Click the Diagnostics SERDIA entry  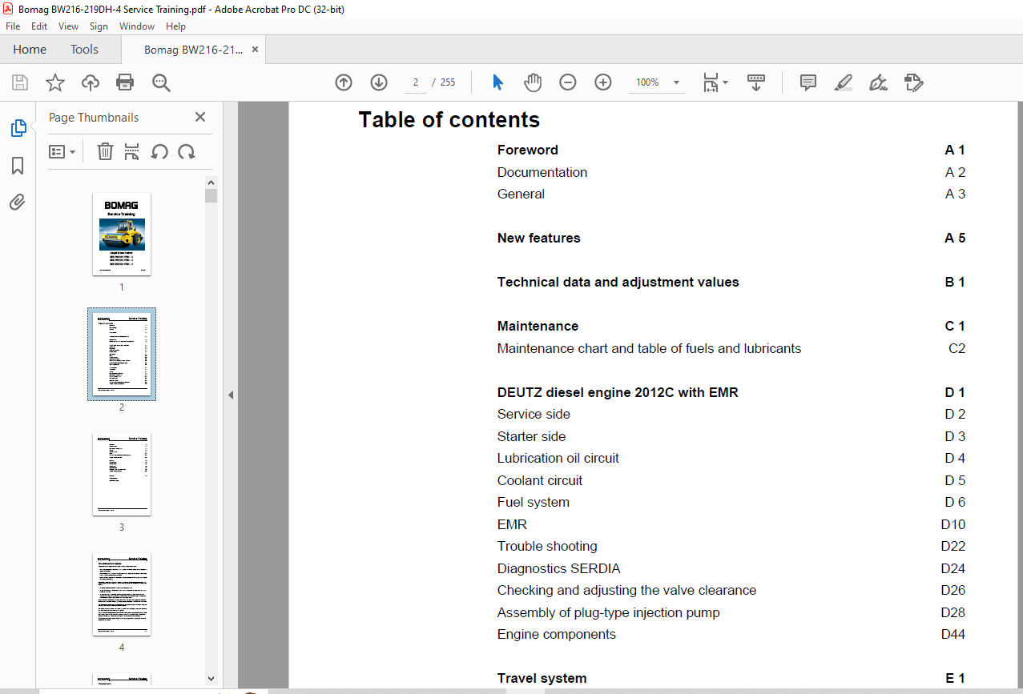pyautogui.click(x=558, y=568)
